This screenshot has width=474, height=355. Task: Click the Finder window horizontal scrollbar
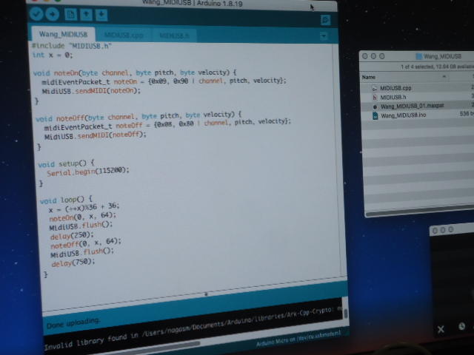coord(420,211)
